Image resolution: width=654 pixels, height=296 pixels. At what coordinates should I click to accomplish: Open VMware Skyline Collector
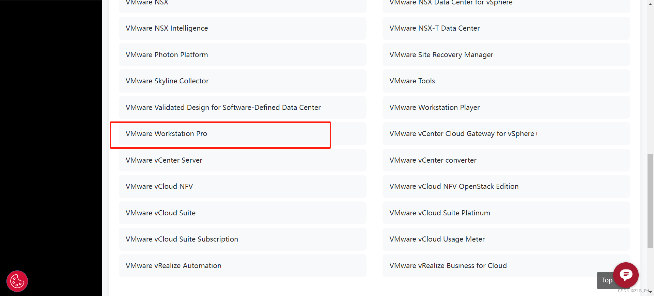pyautogui.click(x=243, y=81)
